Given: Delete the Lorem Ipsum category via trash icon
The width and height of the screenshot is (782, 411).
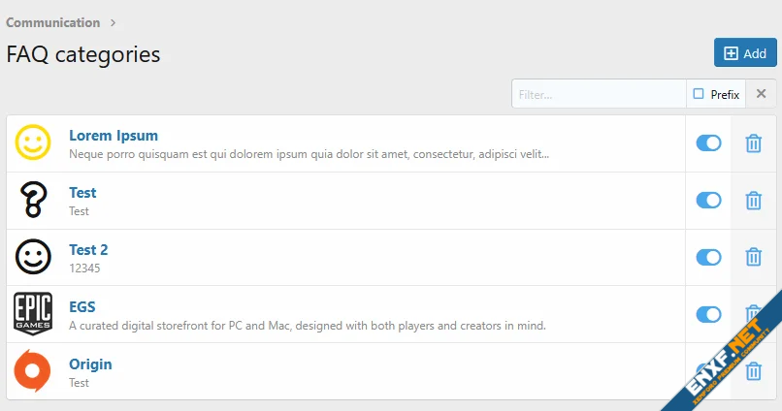Looking at the screenshot, I should coord(753,143).
